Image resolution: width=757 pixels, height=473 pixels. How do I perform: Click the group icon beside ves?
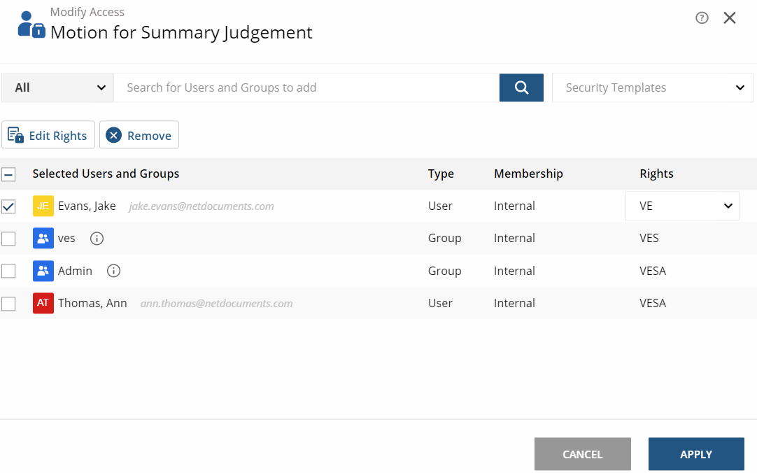click(43, 238)
